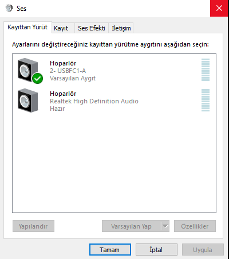Screen dimensions: 229x259
Task: Click the green default device checkmark badge
Action: [38, 78]
